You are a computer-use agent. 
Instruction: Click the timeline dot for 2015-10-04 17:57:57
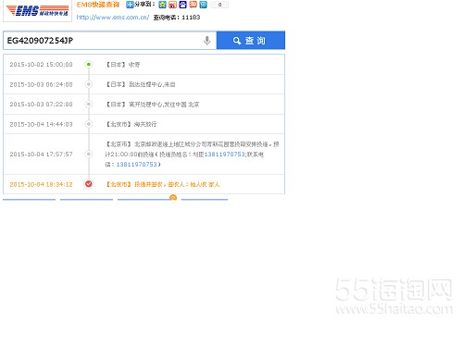click(89, 154)
